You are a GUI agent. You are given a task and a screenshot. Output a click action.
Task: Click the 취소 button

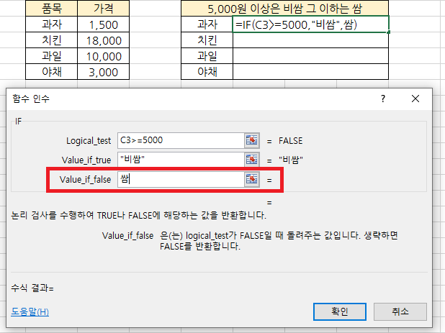coord(400,311)
